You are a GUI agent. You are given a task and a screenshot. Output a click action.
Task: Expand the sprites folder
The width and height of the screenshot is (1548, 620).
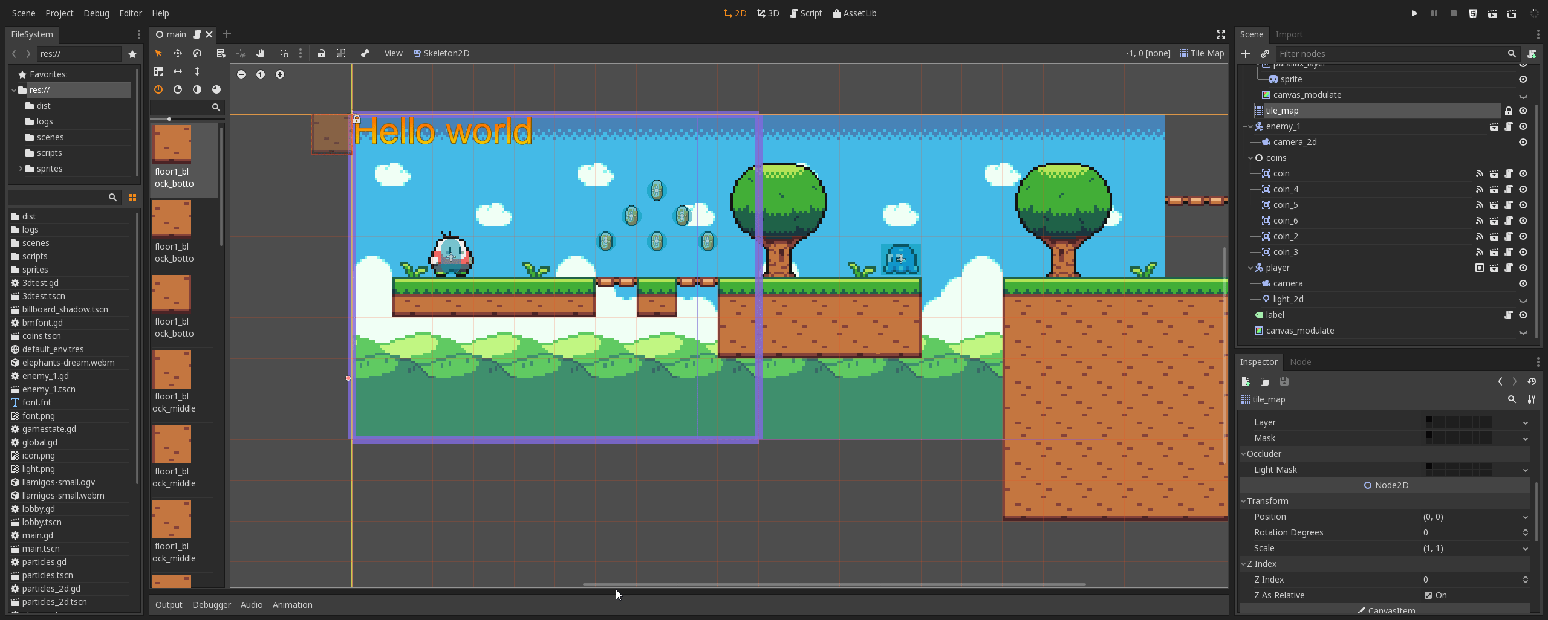tap(21, 169)
